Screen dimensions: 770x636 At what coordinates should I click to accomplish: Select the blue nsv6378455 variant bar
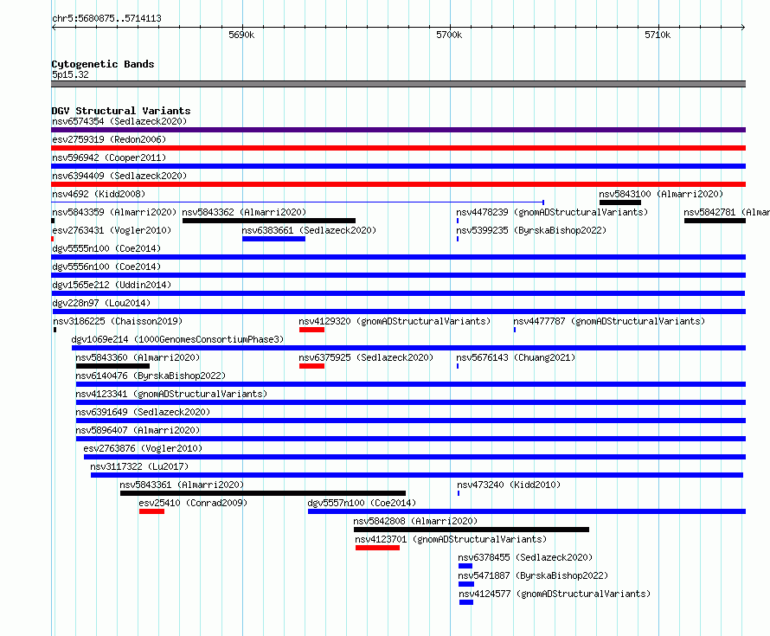click(465, 566)
